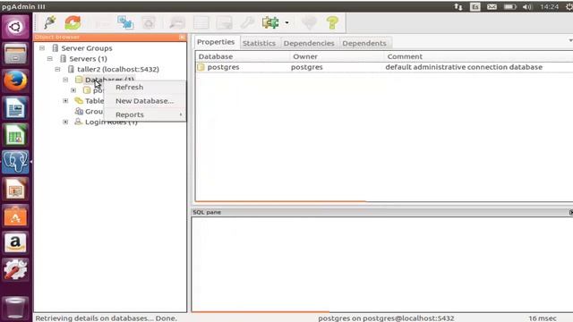Click the grayed Guru hint icon
Image resolution: width=573 pixels, height=322 pixels.
point(309,23)
